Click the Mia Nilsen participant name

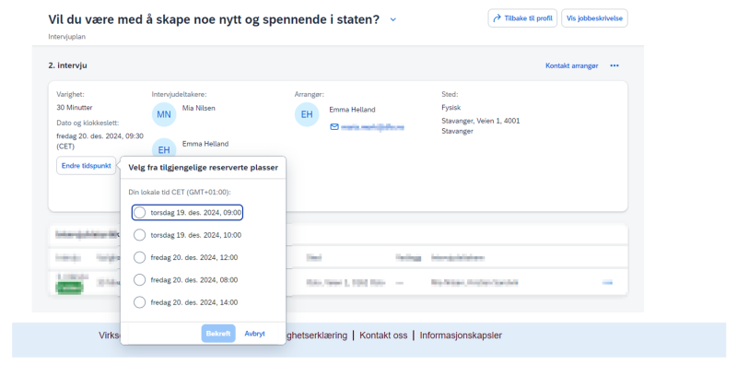tap(198, 108)
